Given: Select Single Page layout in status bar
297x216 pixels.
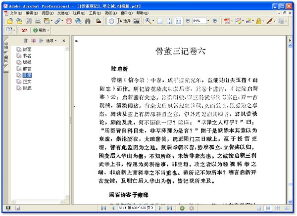Looking at the screenshot, I should [x=259, y=208].
